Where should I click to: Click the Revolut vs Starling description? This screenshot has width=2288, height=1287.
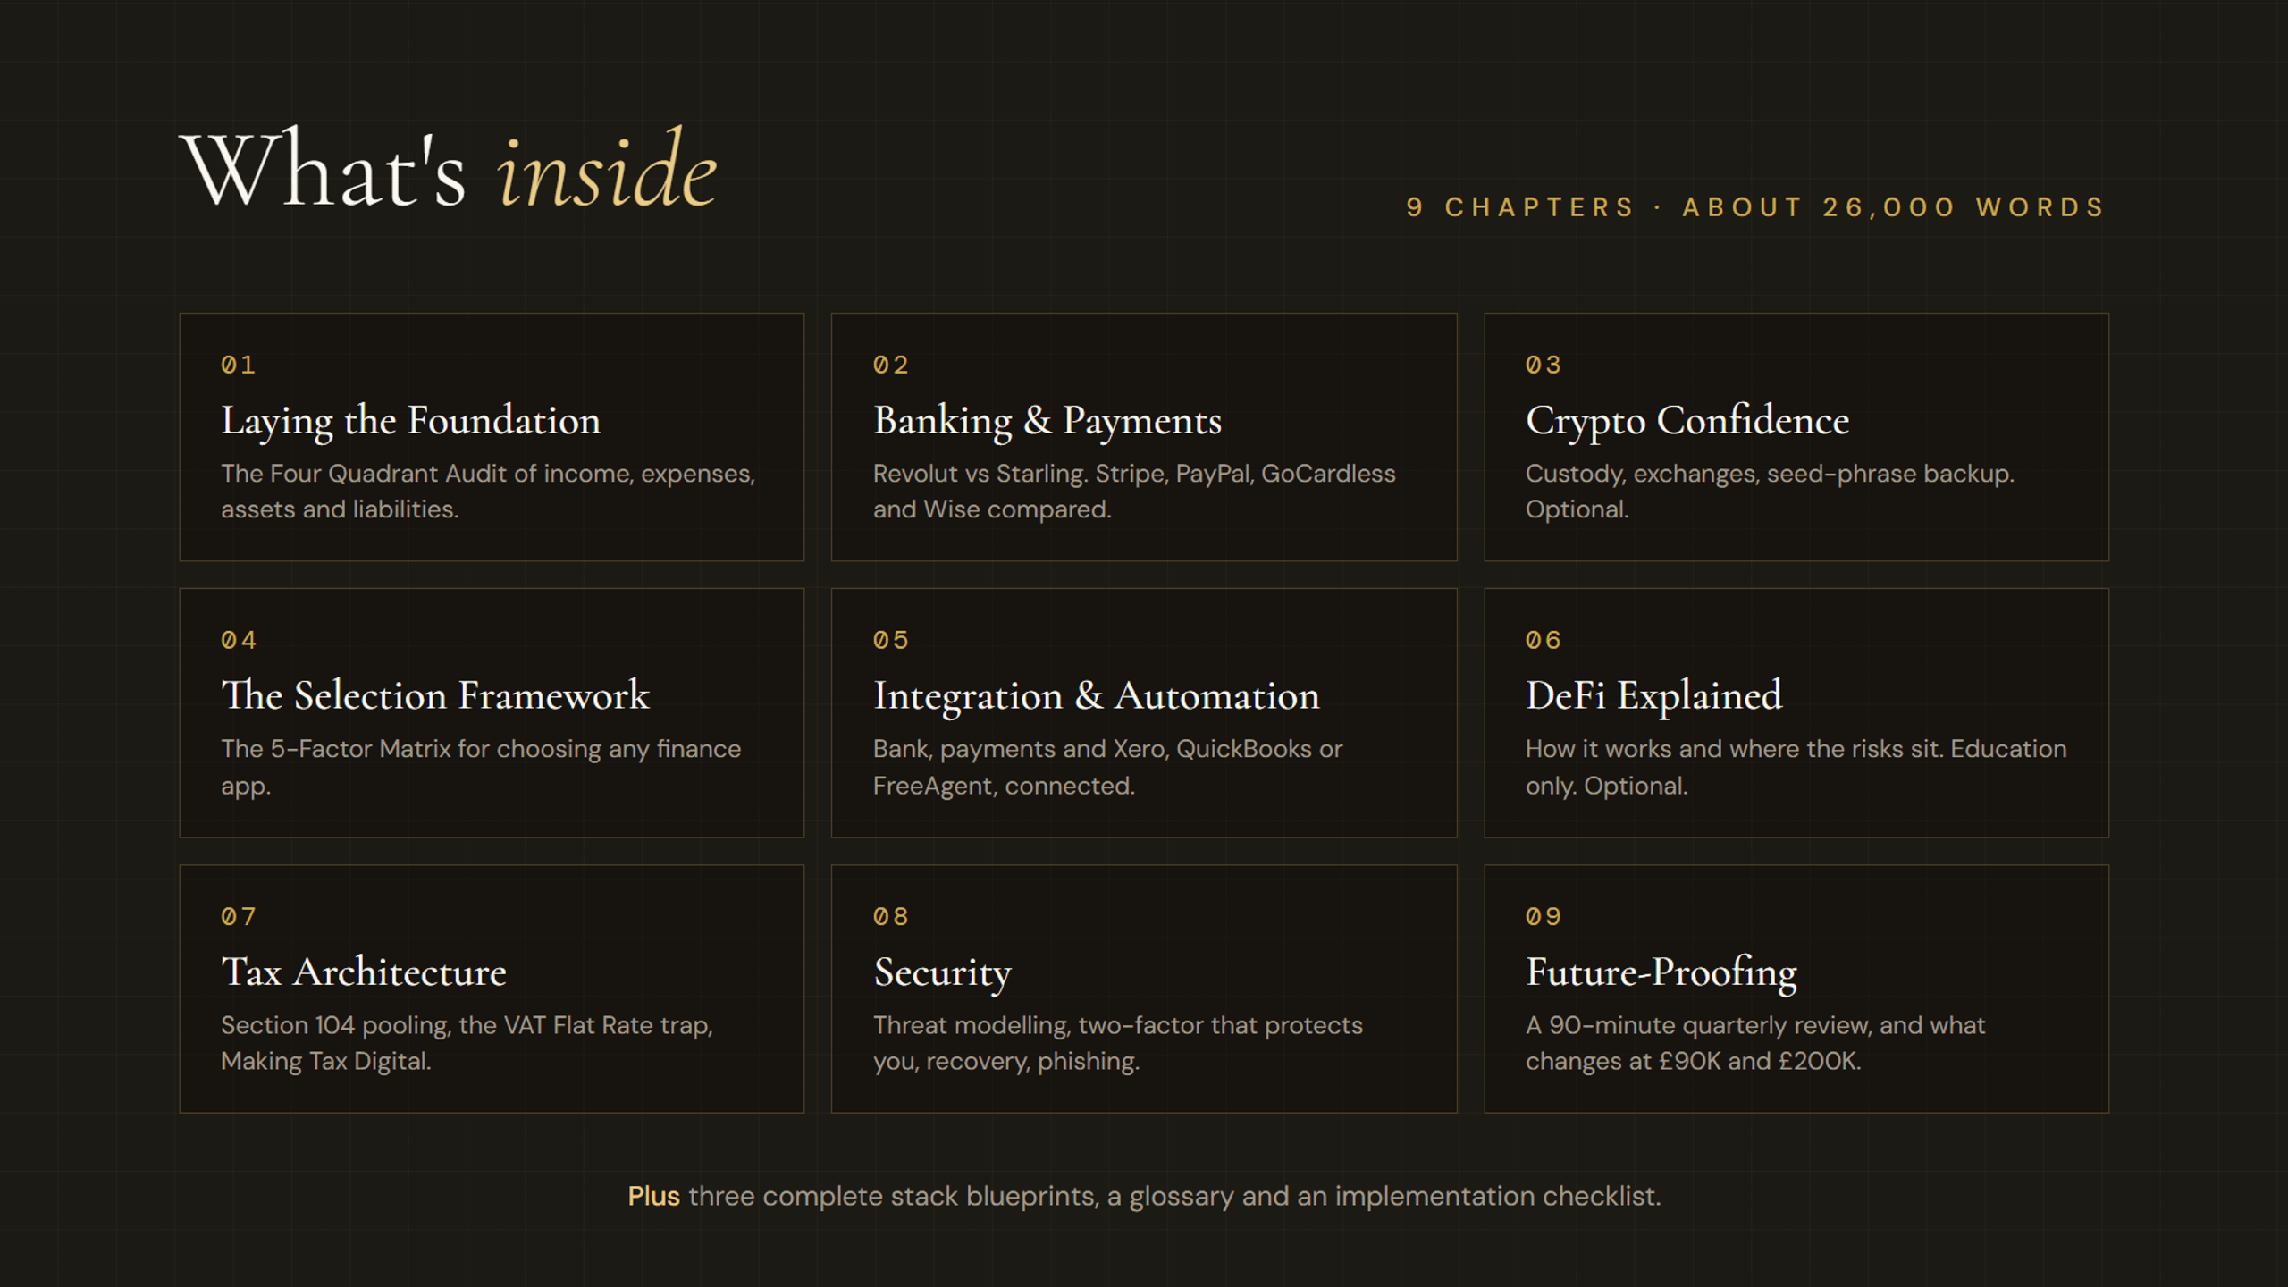point(1134,491)
